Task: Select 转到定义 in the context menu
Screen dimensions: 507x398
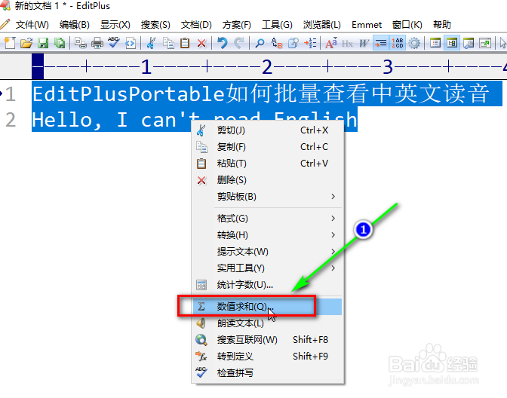Action: 267,357
